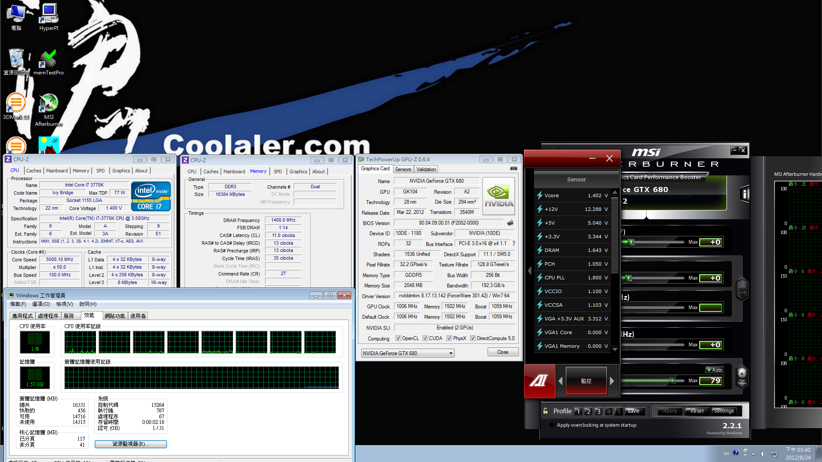Open Mainboard tab in left CPU-Z window
Image resolution: width=822 pixels, height=462 pixels.
click(x=57, y=171)
